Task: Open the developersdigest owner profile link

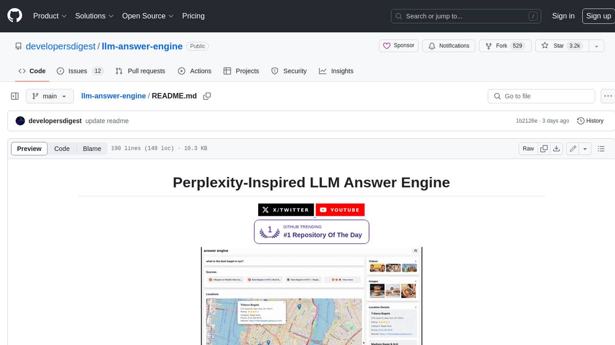Action: pyautogui.click(x=61, y=46)
